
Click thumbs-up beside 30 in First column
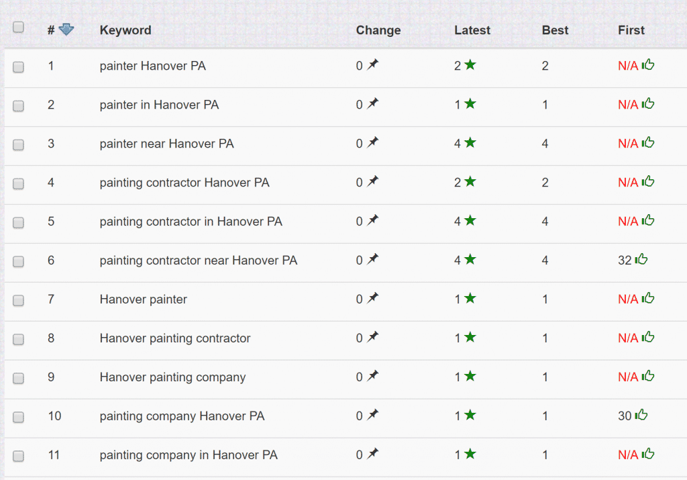point(641,416)
